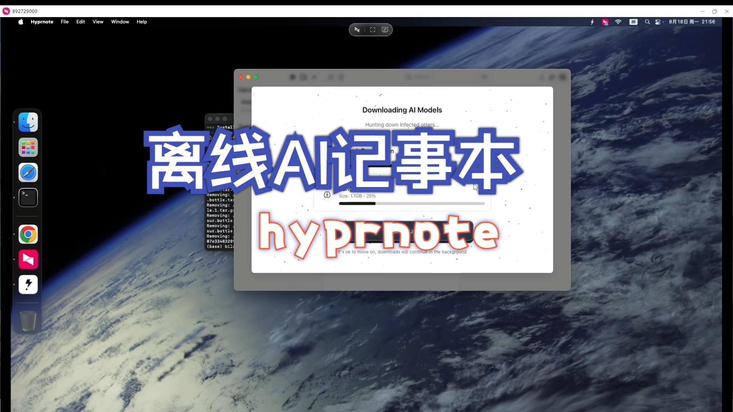
Task: Click the fullscreen icon in the floating toolbar
Action: (x=373, y=30)
